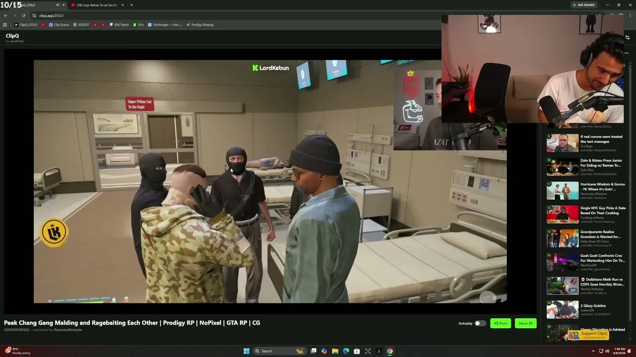Open the volume icon in system tray

click(607, 351)
